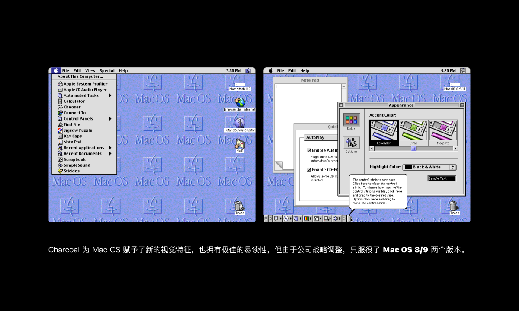The width and height of the screenshot is (519, 311).
Task: Choose Jigsaw Puzzle from Apple menu
Action: (x=84, y=130)
